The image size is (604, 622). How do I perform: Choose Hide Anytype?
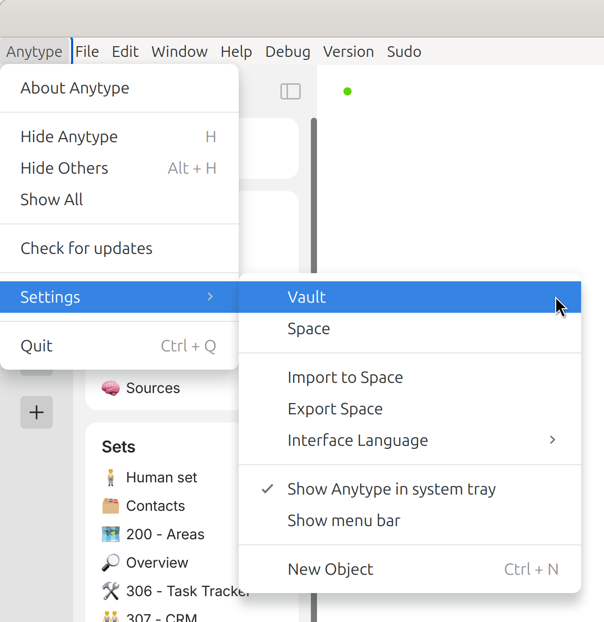[x=119, y=137]
